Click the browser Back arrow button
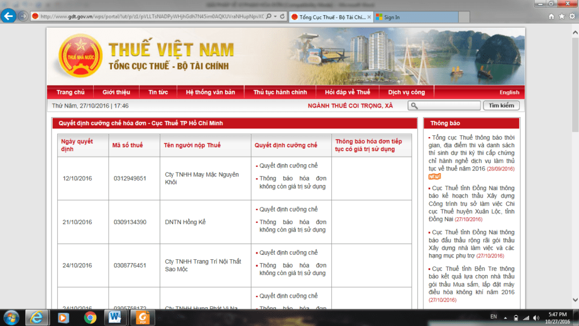This screenshot has width=579, height=326. (8, 16)
